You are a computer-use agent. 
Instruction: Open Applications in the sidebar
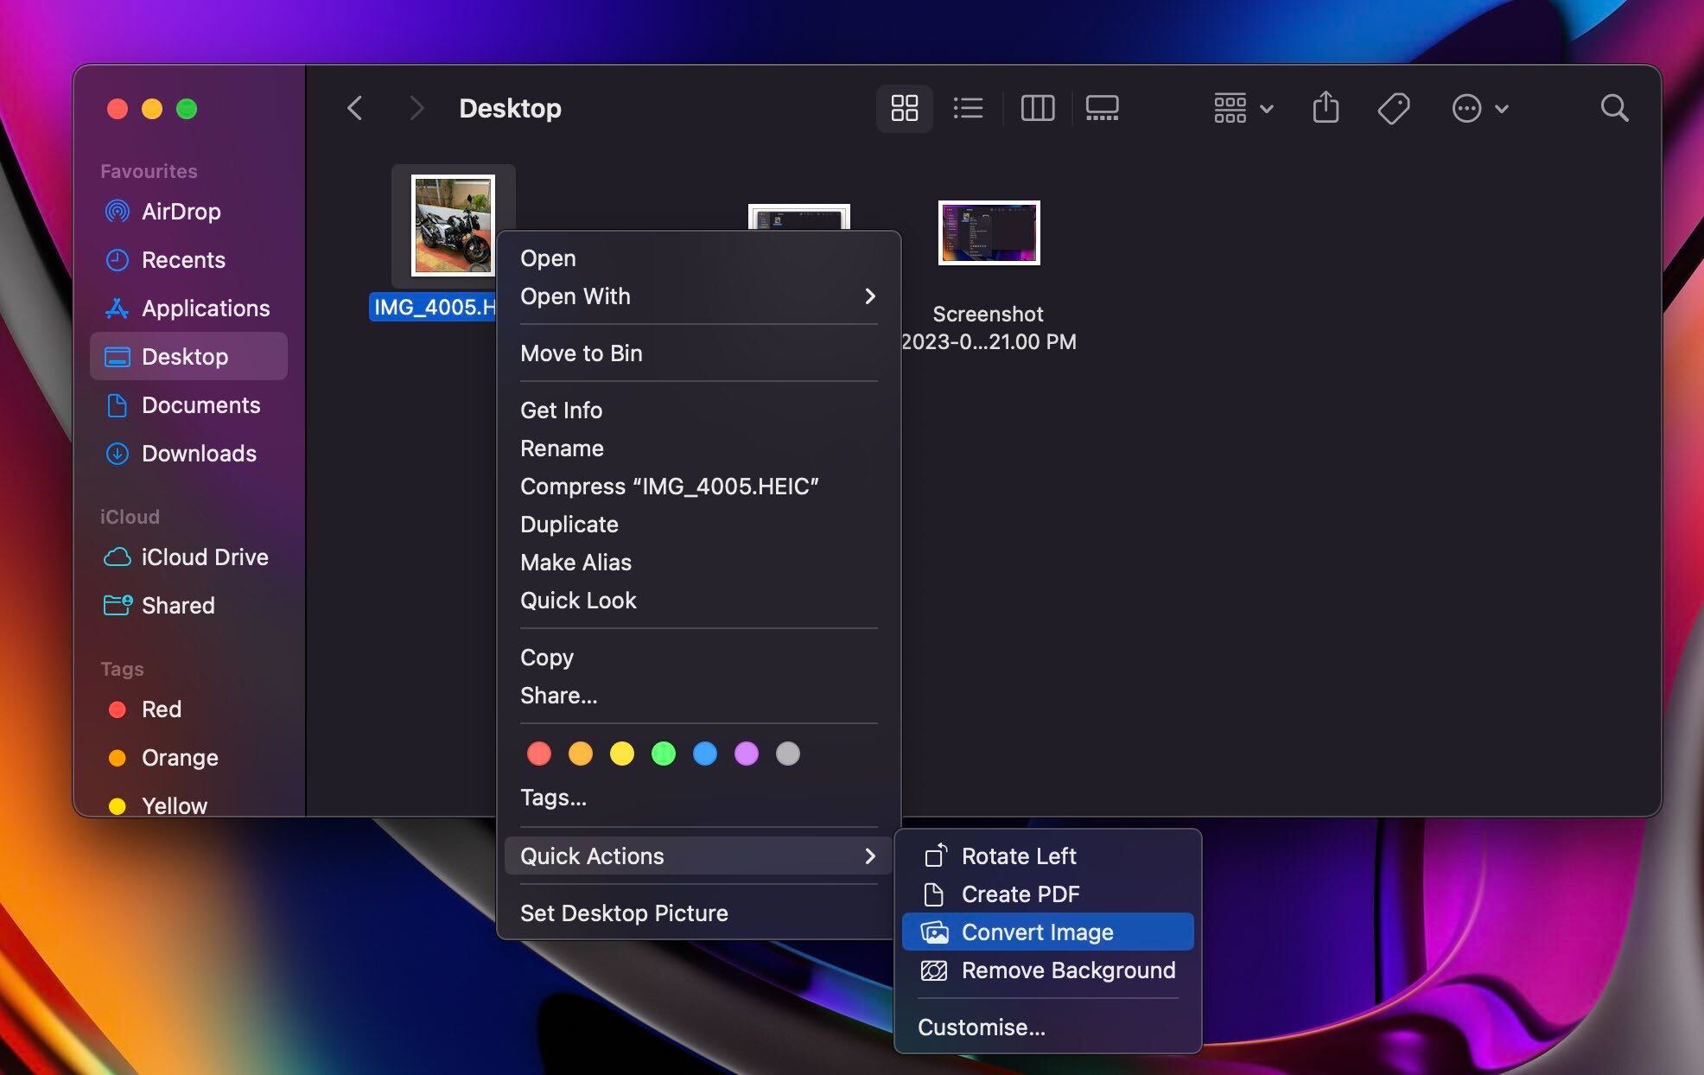click(188, 308)
